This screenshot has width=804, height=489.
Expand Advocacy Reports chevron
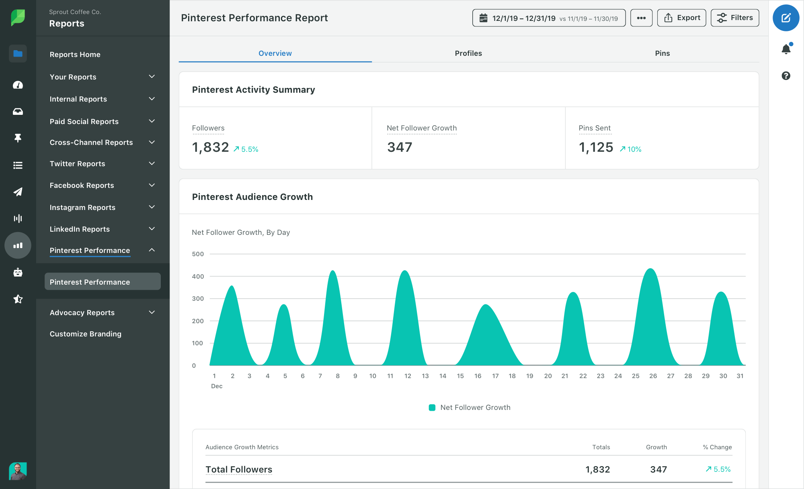152,312
